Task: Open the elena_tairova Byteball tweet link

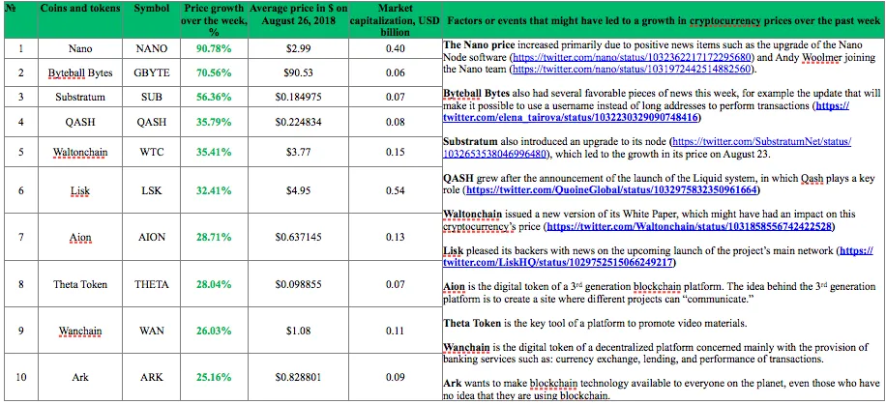Action: tap(646, 112)
